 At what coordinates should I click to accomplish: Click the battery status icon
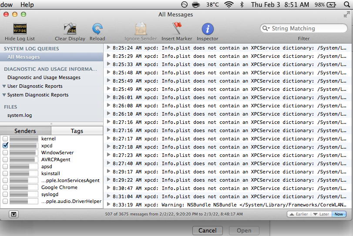[331, 5]
